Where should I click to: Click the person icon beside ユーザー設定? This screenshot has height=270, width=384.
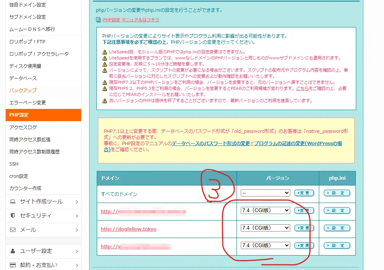point(13,251)
